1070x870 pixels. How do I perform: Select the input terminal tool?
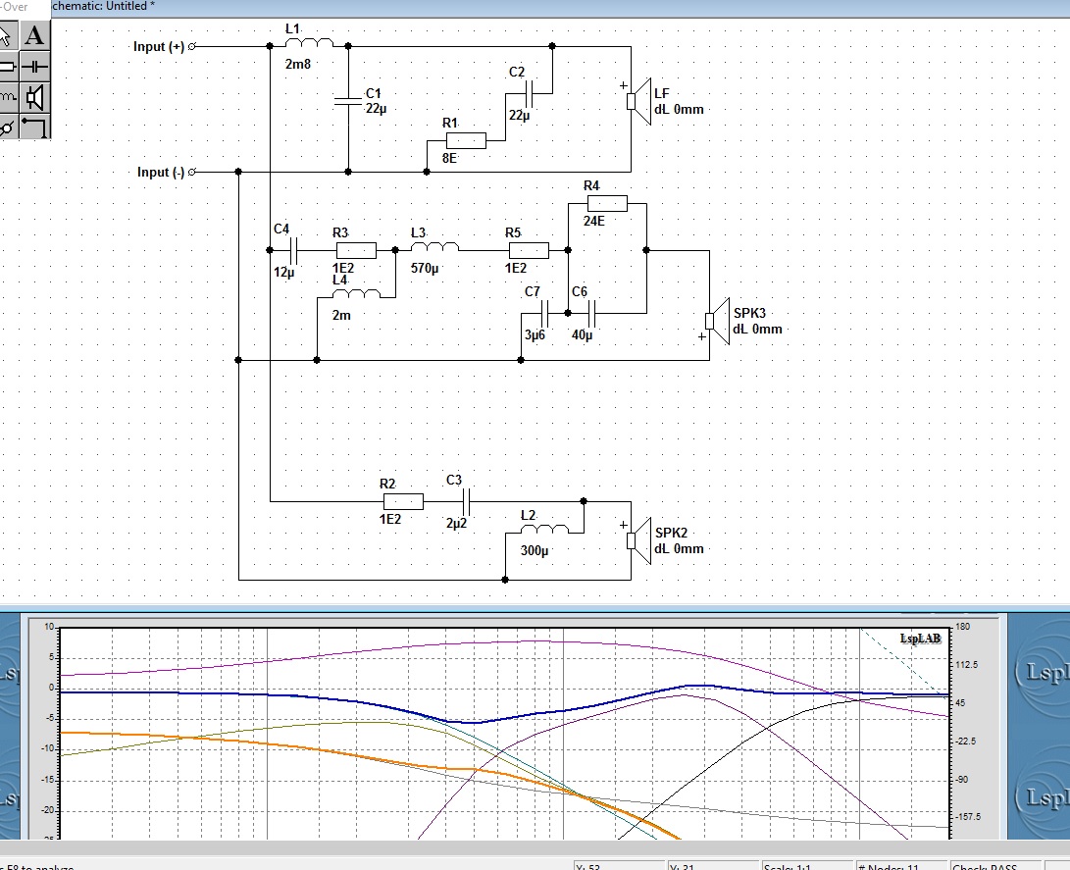pos(8,127)
